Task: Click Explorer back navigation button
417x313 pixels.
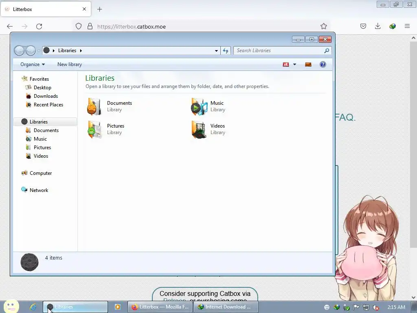Action: coord(19,51)
